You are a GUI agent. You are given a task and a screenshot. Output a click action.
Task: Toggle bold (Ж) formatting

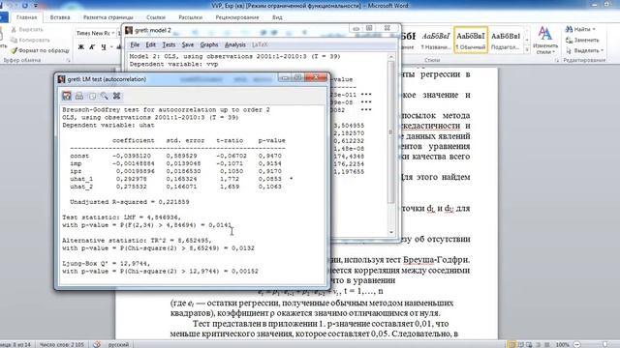[81, 47]
